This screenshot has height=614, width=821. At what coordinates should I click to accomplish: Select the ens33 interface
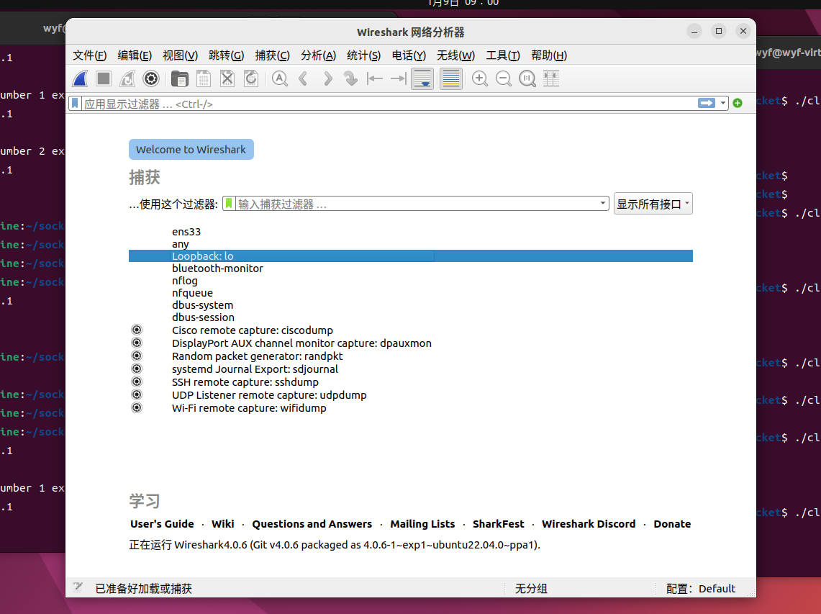pyautogui.click(x=410, y=232)
